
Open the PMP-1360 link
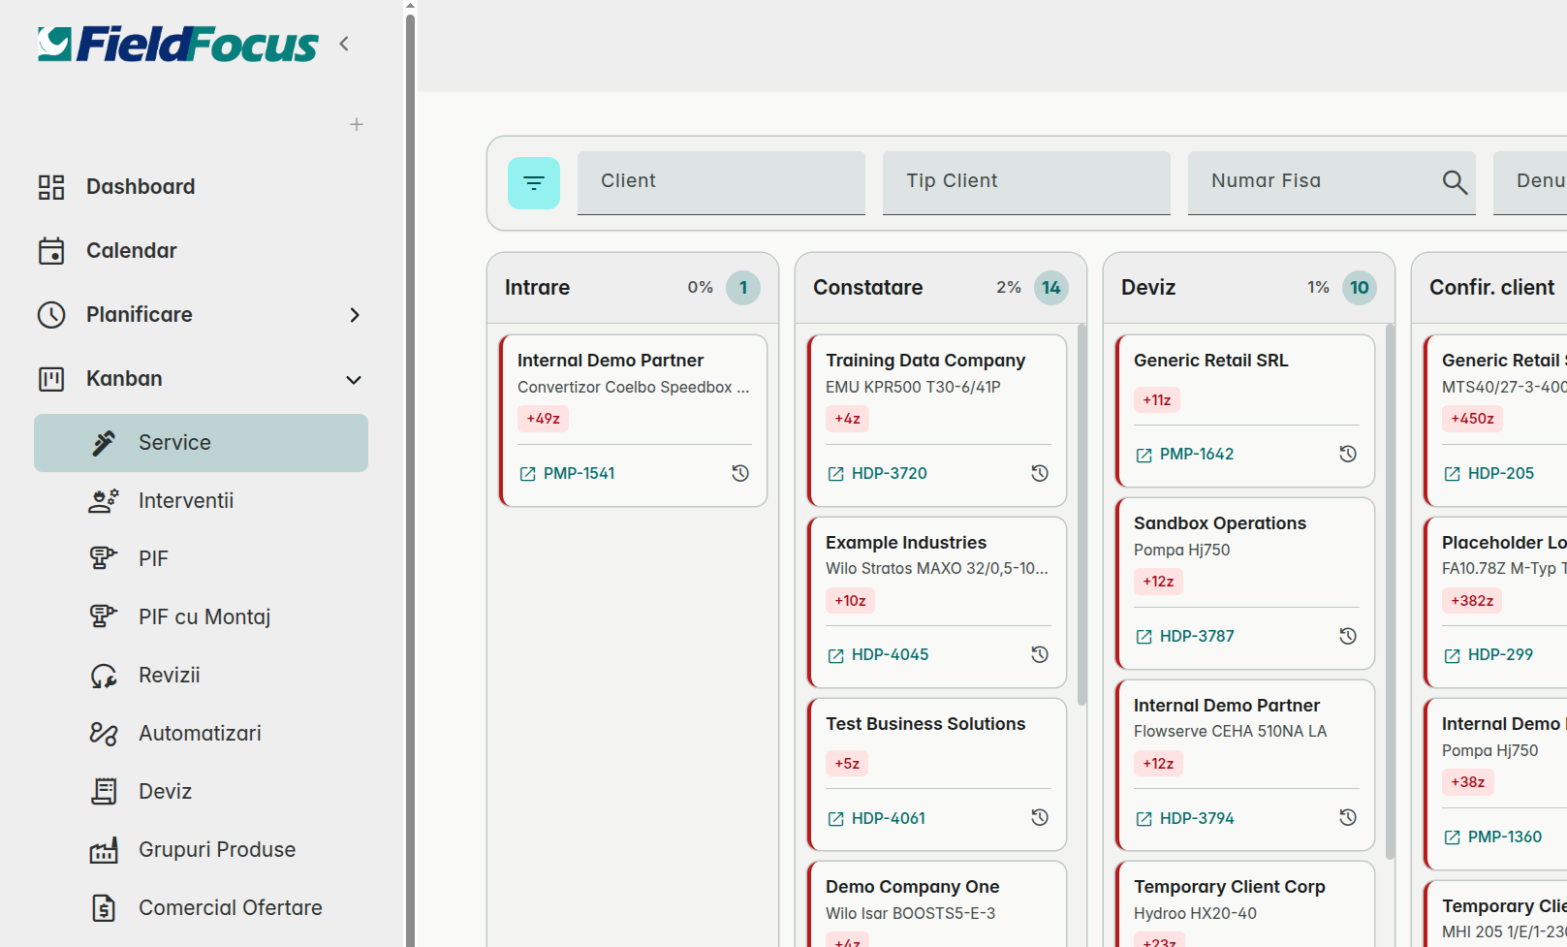coord(1492,837)
